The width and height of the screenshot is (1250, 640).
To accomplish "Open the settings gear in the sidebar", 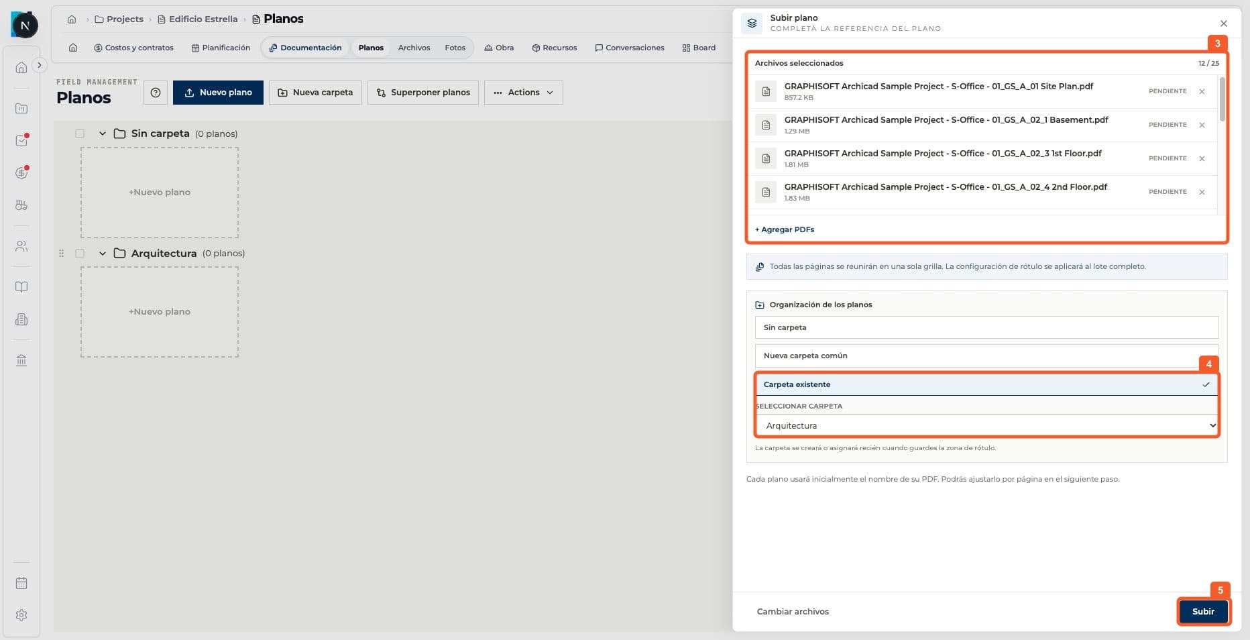I will pyautogui.click(x=21, y=615).
